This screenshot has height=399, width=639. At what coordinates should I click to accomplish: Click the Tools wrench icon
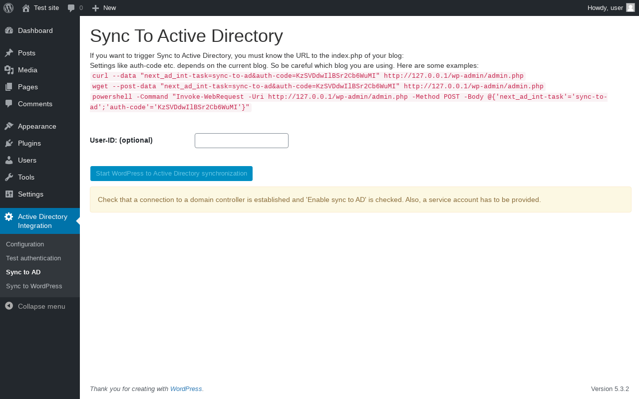[9, 177]
